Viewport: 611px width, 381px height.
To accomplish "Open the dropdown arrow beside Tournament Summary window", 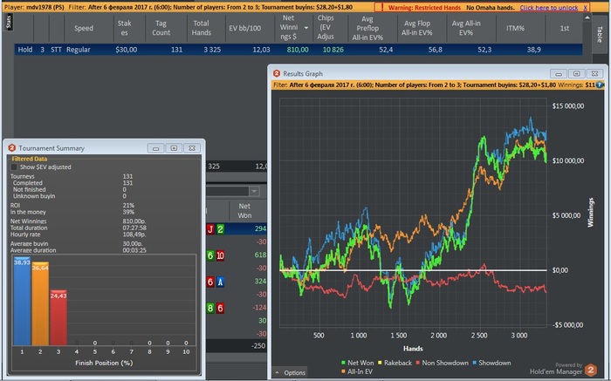I will pyautogui.click(x=254, y=191).
